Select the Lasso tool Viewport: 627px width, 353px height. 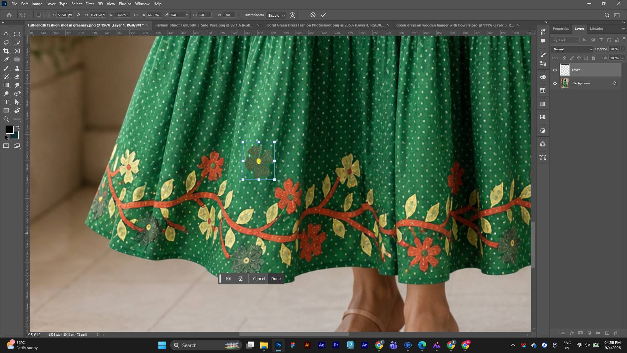point(6,43)
